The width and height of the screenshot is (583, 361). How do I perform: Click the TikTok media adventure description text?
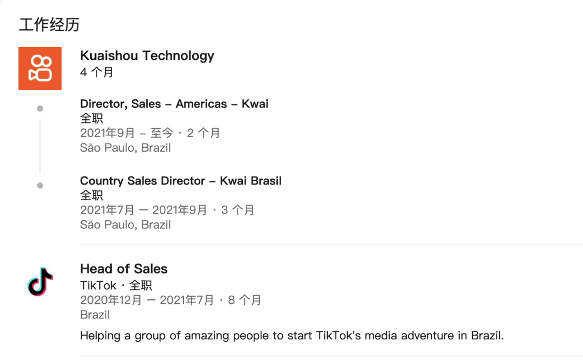tap(291, 336)
